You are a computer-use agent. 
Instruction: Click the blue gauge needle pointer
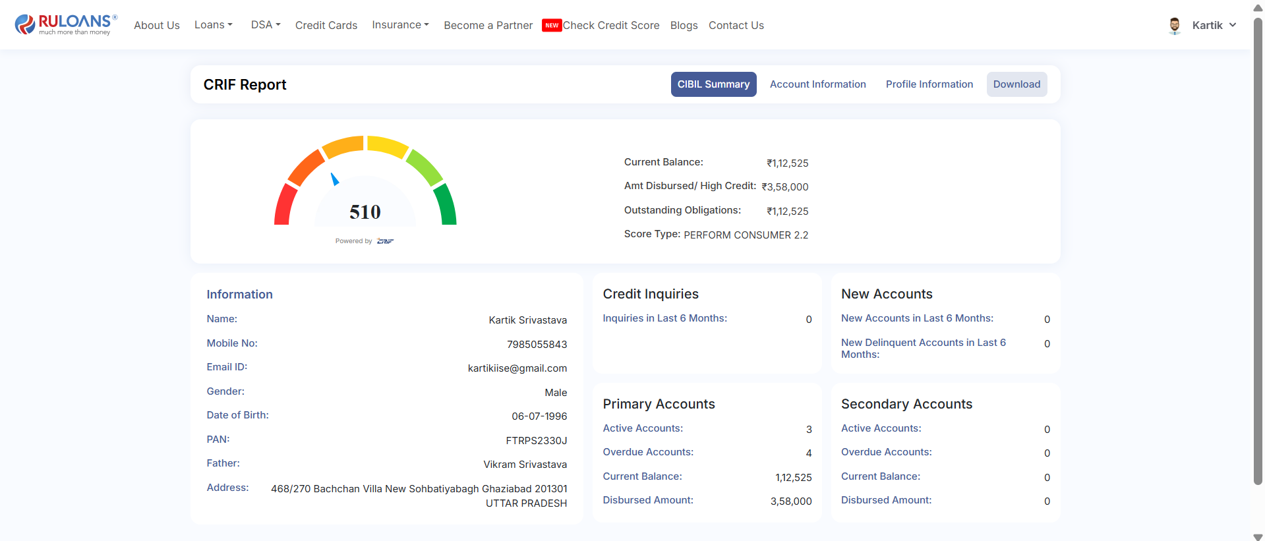(335, 179)
